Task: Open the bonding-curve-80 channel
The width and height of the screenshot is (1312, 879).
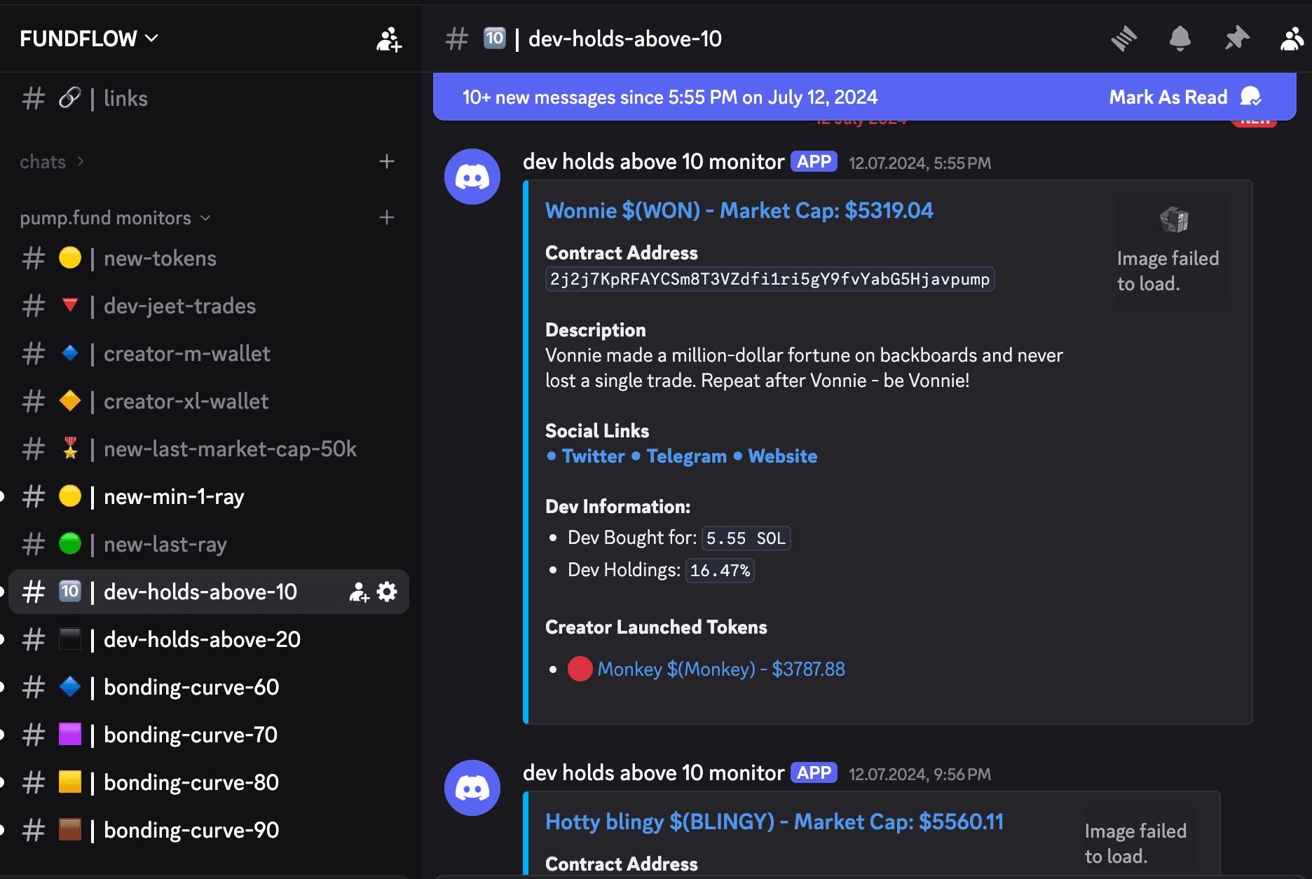Action: (208, 782)
